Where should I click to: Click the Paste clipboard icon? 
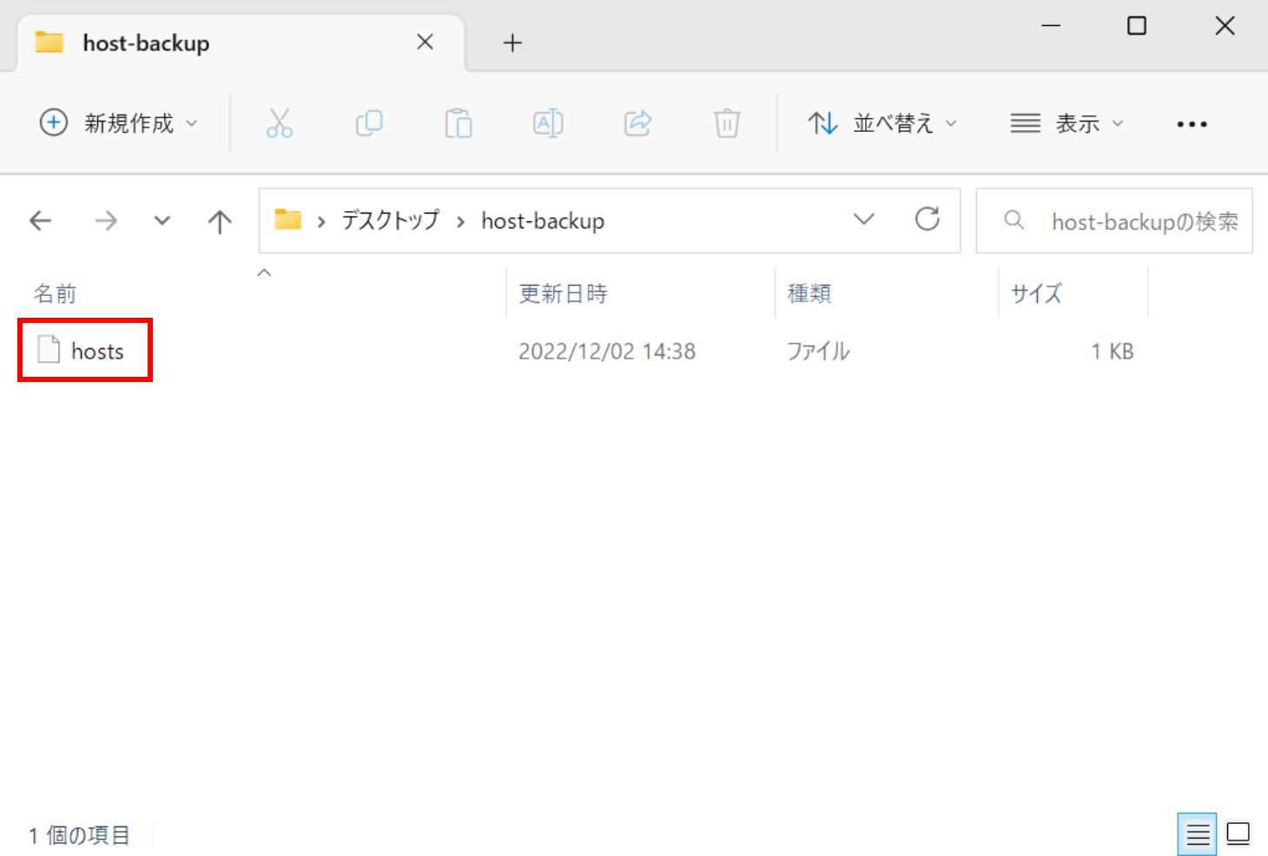[459, 123]
